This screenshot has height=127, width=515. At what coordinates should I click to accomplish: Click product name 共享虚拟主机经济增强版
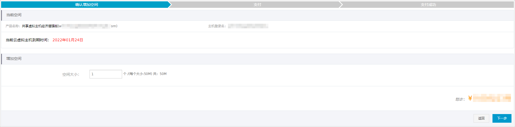coord(40,26)
